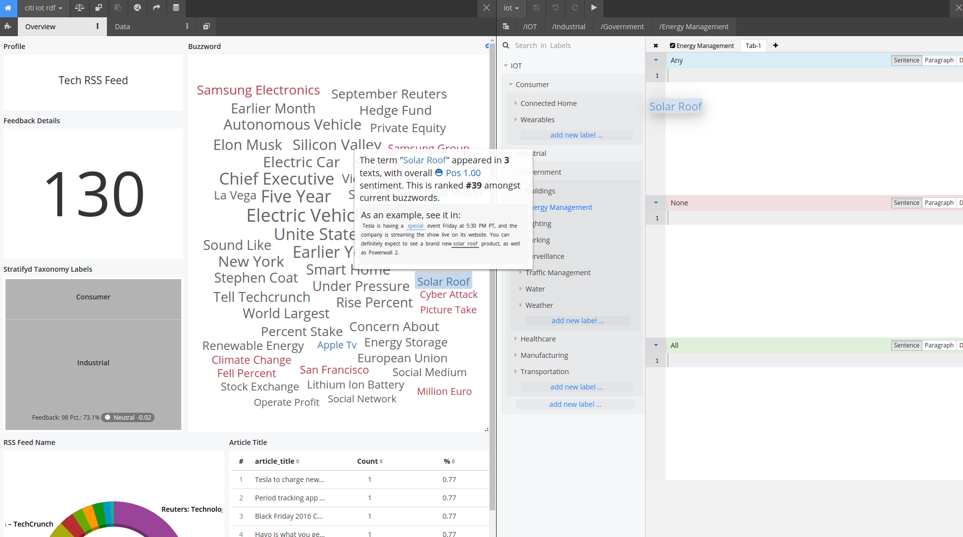Click the add dashboard tab icon
The width and height of the screenshot is (963, 537).
[x=206, y=27]
